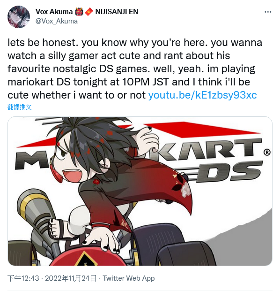The height and width of the screenshot is (291, 280).
Task: Click the 2022年11月24日 date text
Action: [x=71, y=278]
